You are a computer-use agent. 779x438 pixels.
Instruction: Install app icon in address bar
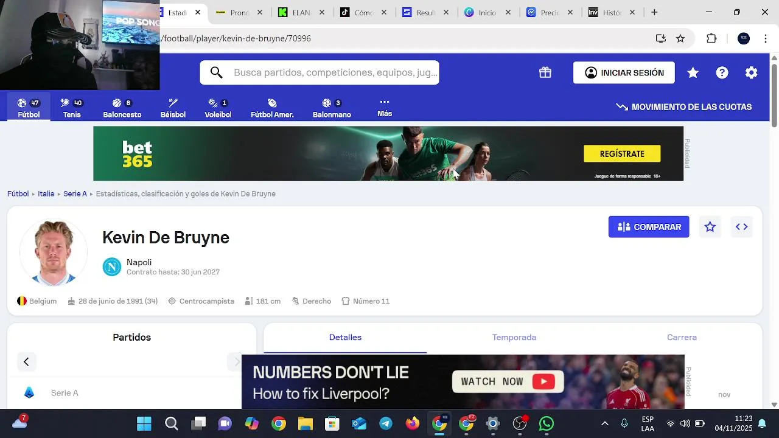[661, 38]
